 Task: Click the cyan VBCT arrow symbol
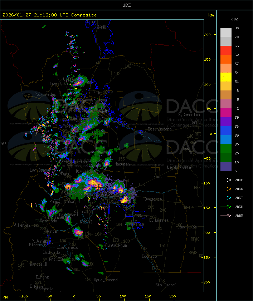coord(226,198)
